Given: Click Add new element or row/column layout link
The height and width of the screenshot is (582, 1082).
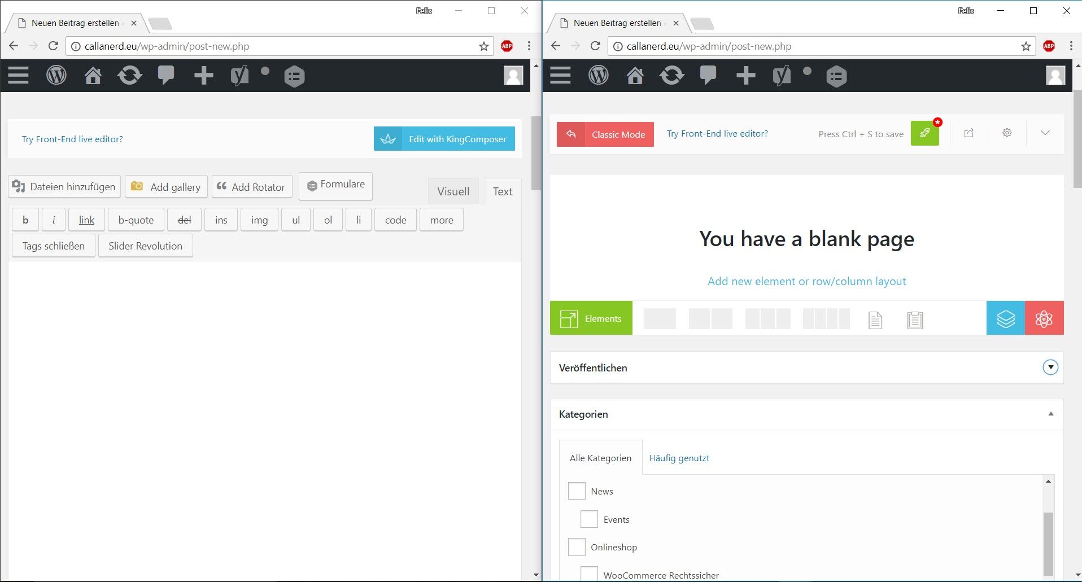Looking at the screenshot, I should pyautogui.click(x=806, y=281).
